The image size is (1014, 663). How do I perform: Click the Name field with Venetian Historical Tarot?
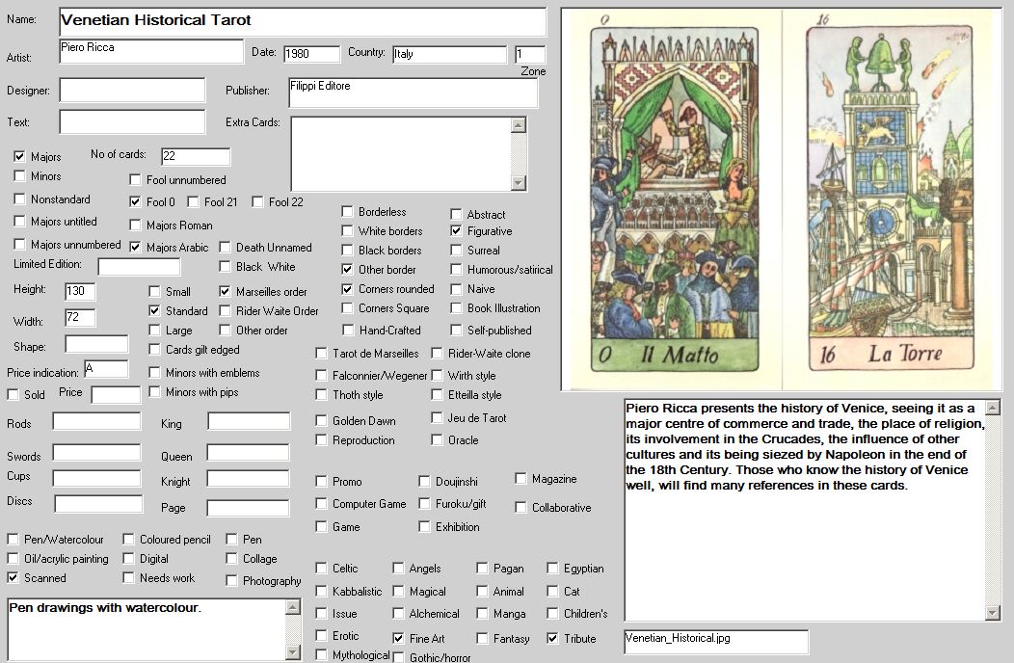click(302, 21)
